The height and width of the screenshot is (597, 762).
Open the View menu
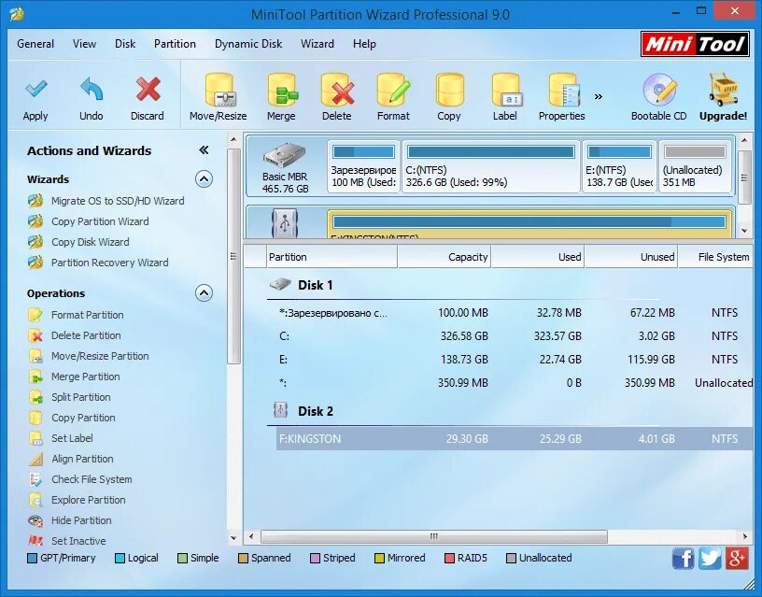(x=85, y=44)
